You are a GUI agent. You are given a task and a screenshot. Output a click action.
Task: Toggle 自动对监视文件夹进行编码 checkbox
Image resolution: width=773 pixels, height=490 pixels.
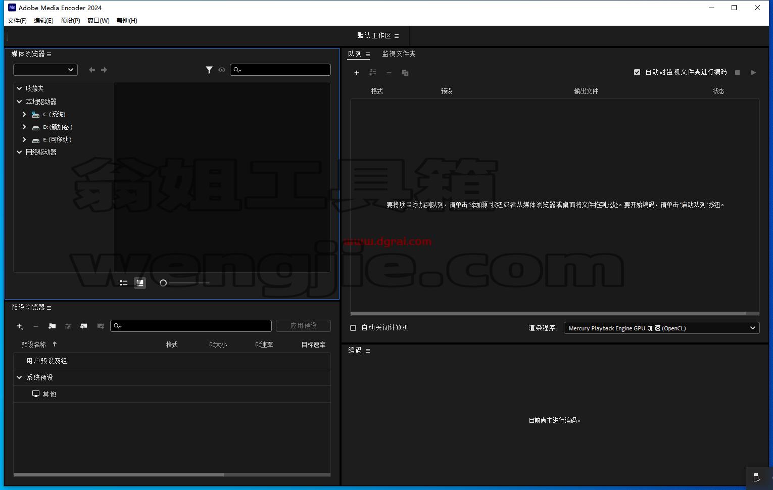click(637, 72)
